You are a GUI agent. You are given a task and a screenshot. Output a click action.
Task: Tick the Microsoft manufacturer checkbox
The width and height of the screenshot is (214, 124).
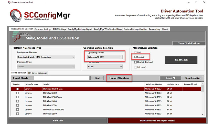point(135,67)
